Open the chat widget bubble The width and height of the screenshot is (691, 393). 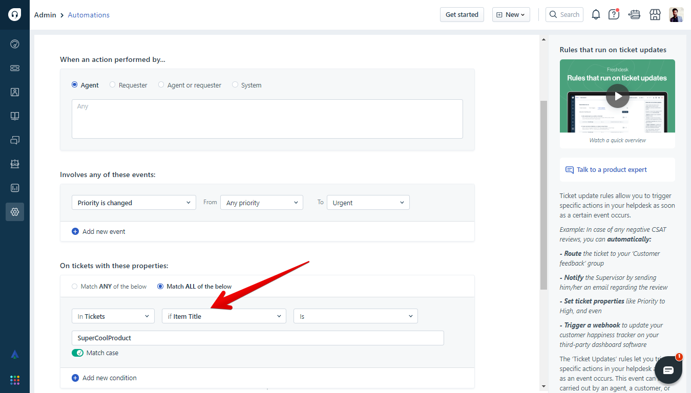pyautogui.click(x=668, y=370)
